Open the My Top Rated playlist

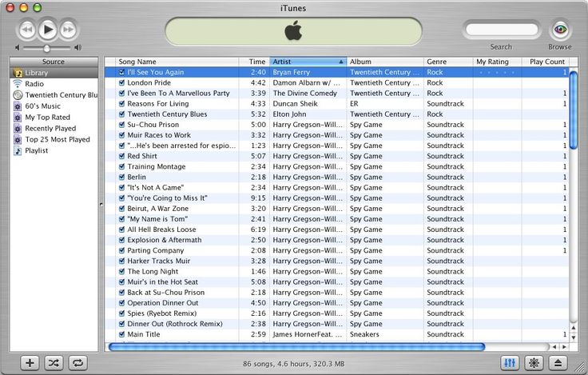(46, 118)
